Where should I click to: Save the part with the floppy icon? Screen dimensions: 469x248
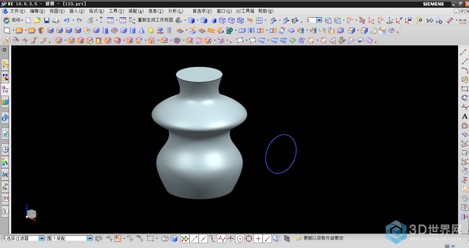pos(46,20)
